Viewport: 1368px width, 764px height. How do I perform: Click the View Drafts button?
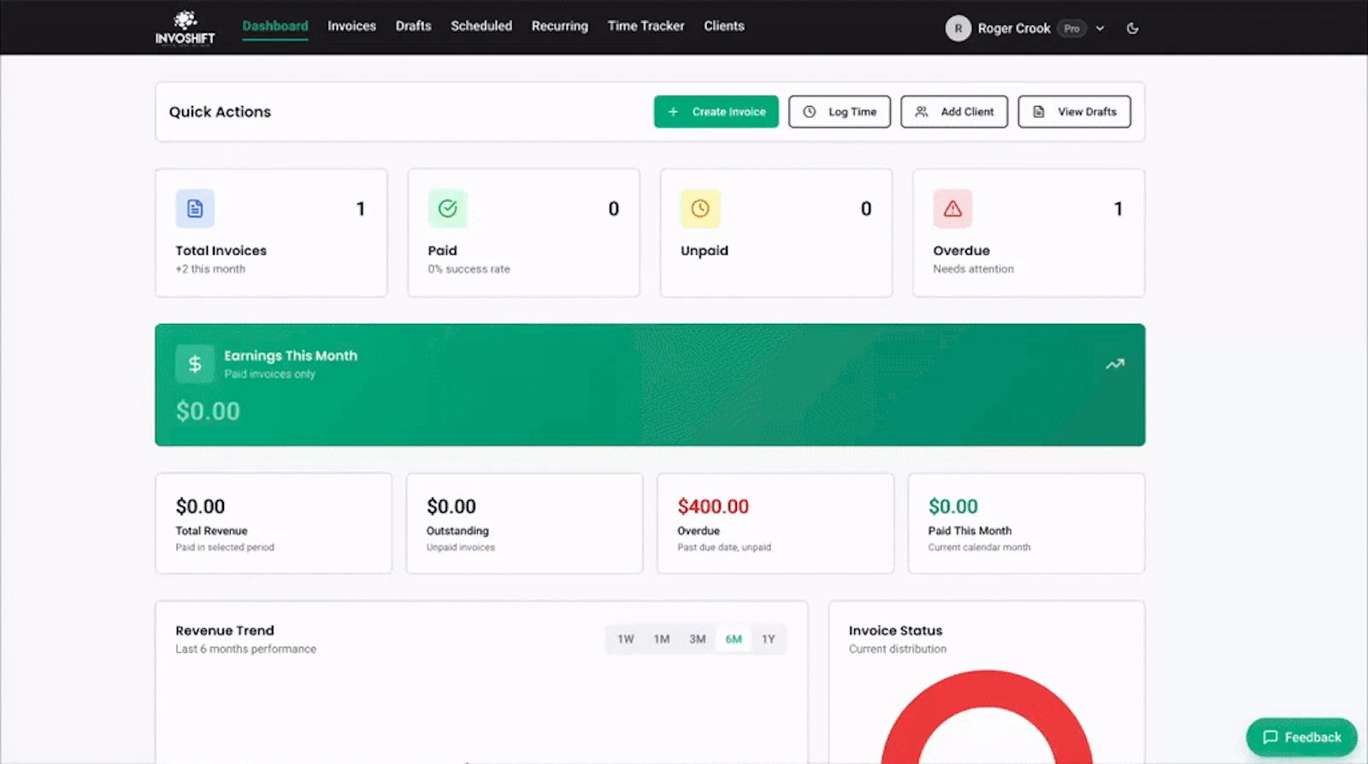click(x=1075, y=112)
